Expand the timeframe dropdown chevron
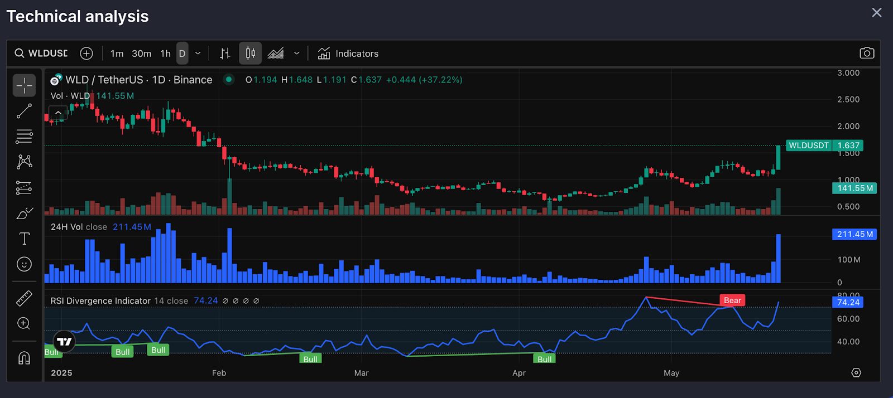Viewport: 893px width, 398px height. (198, 54)
